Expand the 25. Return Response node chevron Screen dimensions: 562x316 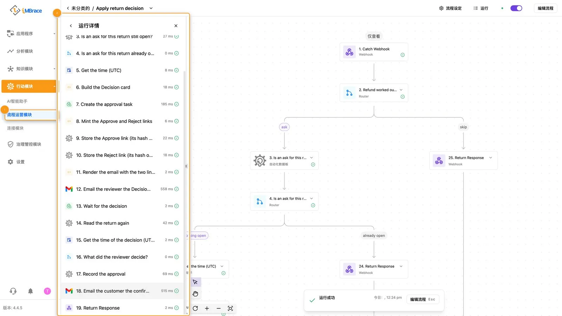[x=491, y=158]
